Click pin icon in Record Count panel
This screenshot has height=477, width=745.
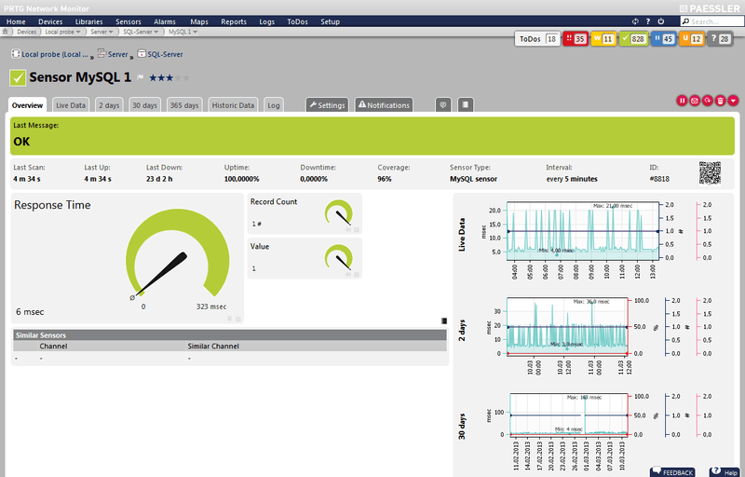click(347, 229)
